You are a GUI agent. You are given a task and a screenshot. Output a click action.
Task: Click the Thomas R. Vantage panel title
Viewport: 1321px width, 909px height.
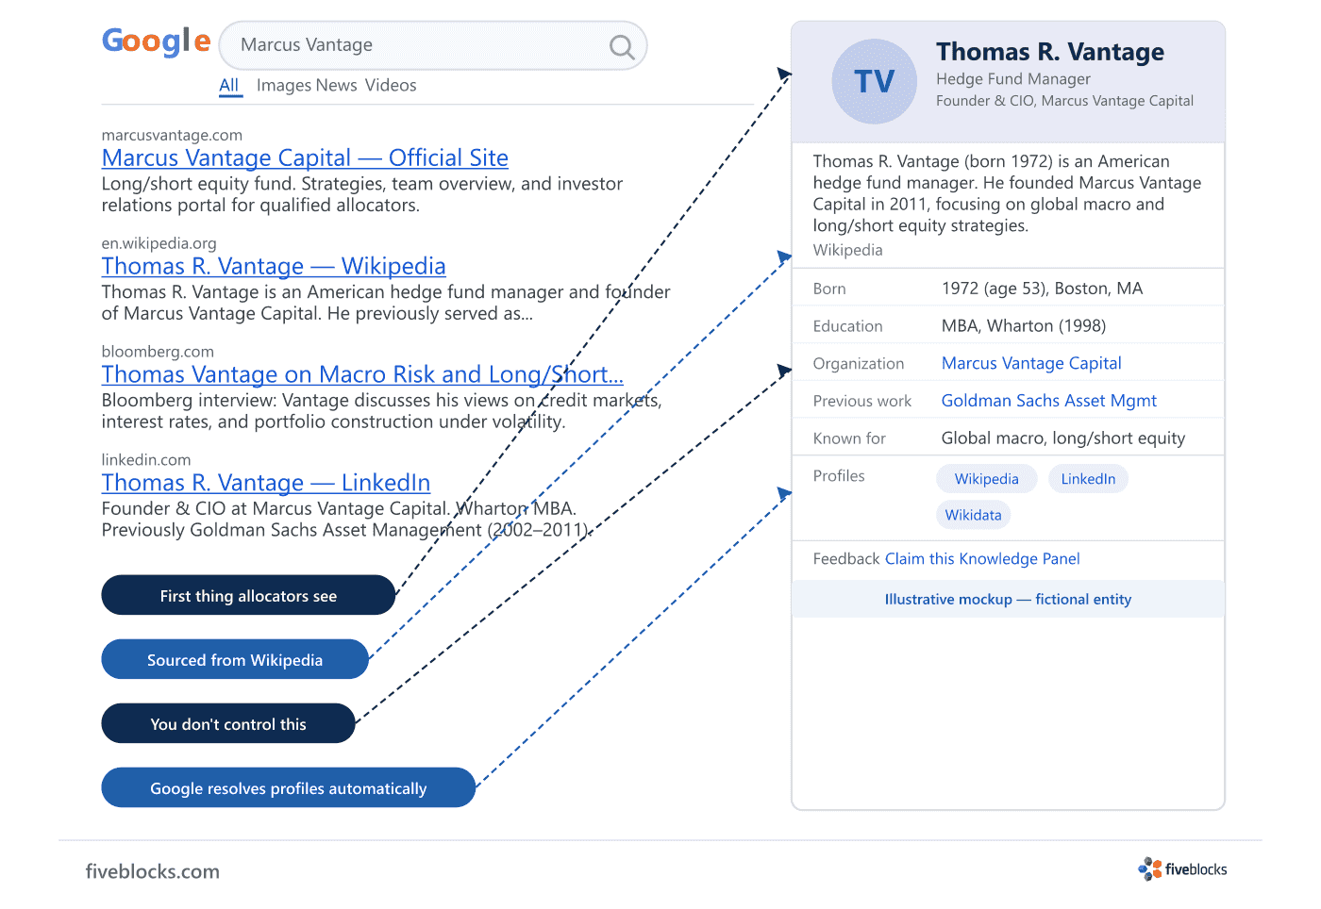click(1050, 52)
